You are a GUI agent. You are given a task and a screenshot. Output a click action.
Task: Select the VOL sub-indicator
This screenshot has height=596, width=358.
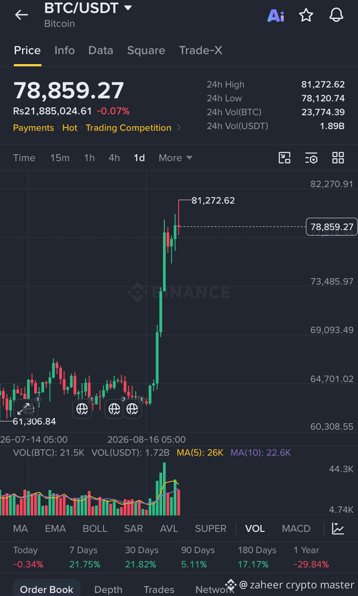[x=255, y=528]
